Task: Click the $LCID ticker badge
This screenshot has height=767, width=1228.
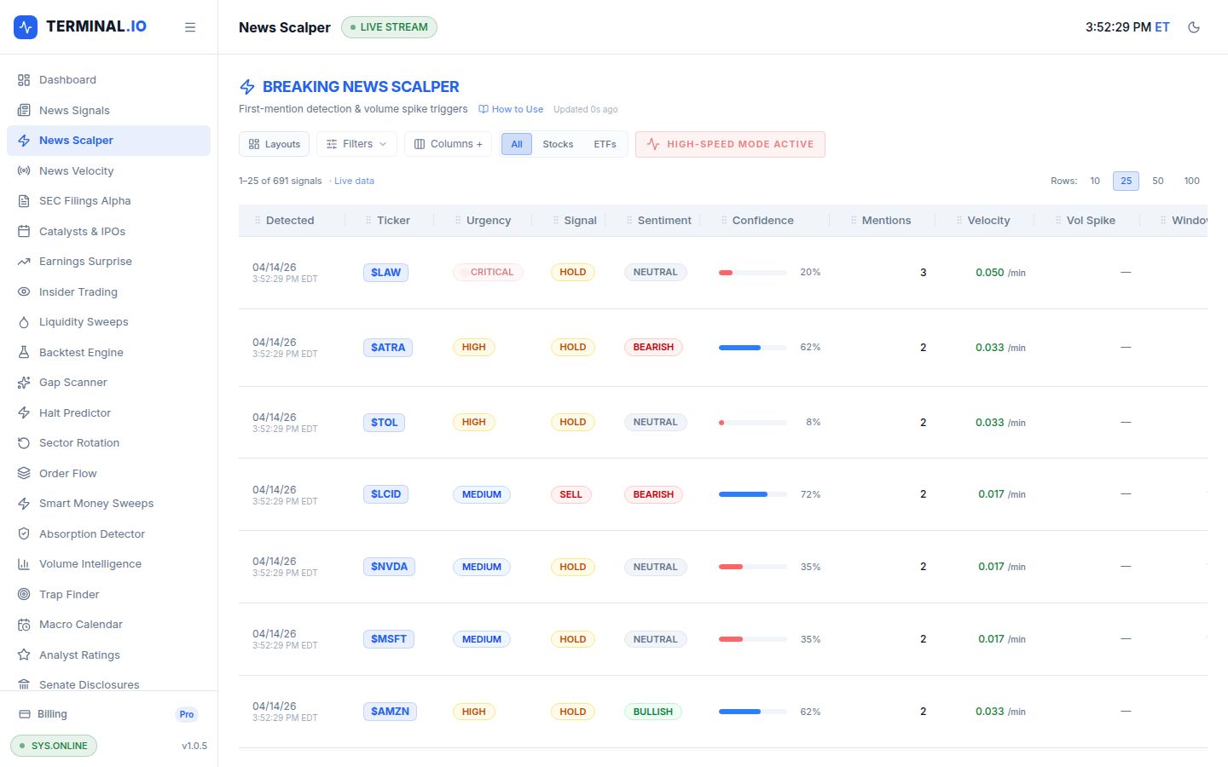Action: (x=385, y=494)
